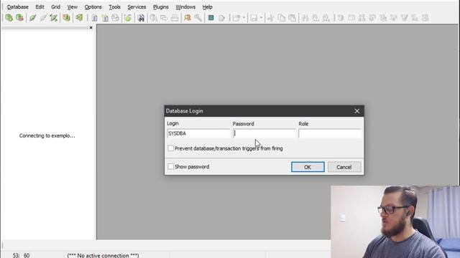The image size is (460, 258).
Task: Focus the Password input field
Action: click(x=264, y=133)
